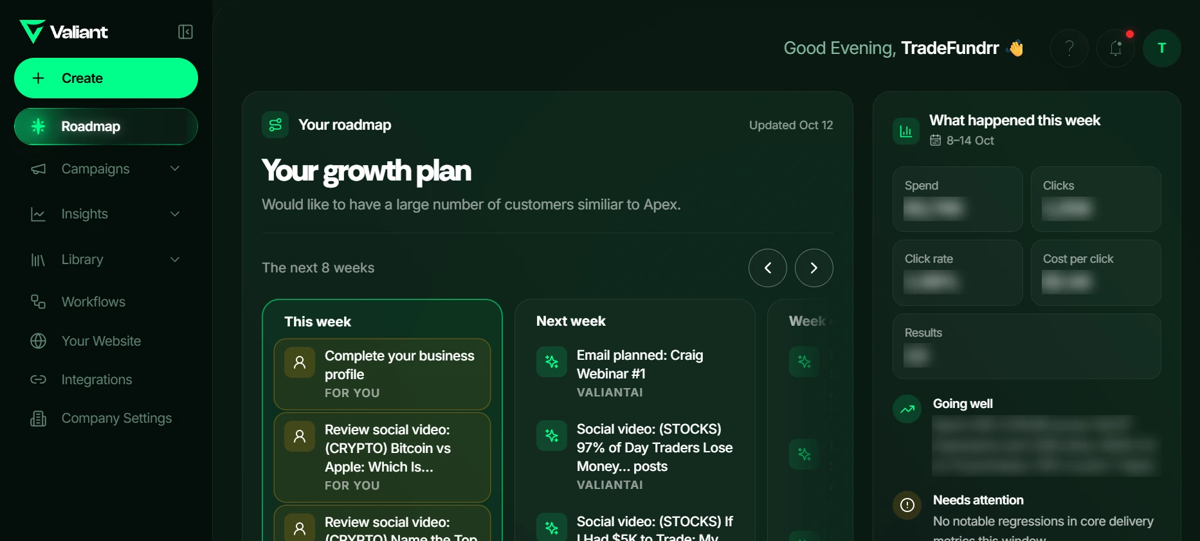
Task: Open the TradeFundrr profile avatar
Action: coord(1162,48)
